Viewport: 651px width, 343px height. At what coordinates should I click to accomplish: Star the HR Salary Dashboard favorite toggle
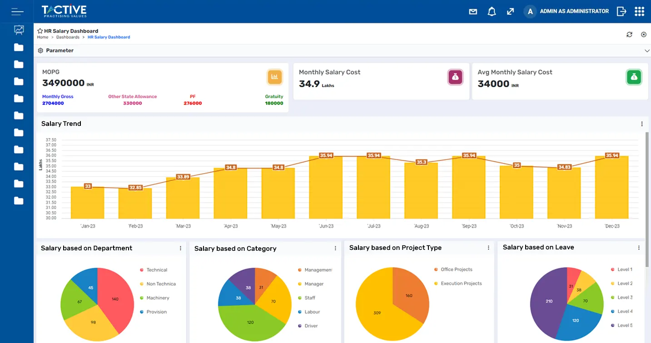39,30
